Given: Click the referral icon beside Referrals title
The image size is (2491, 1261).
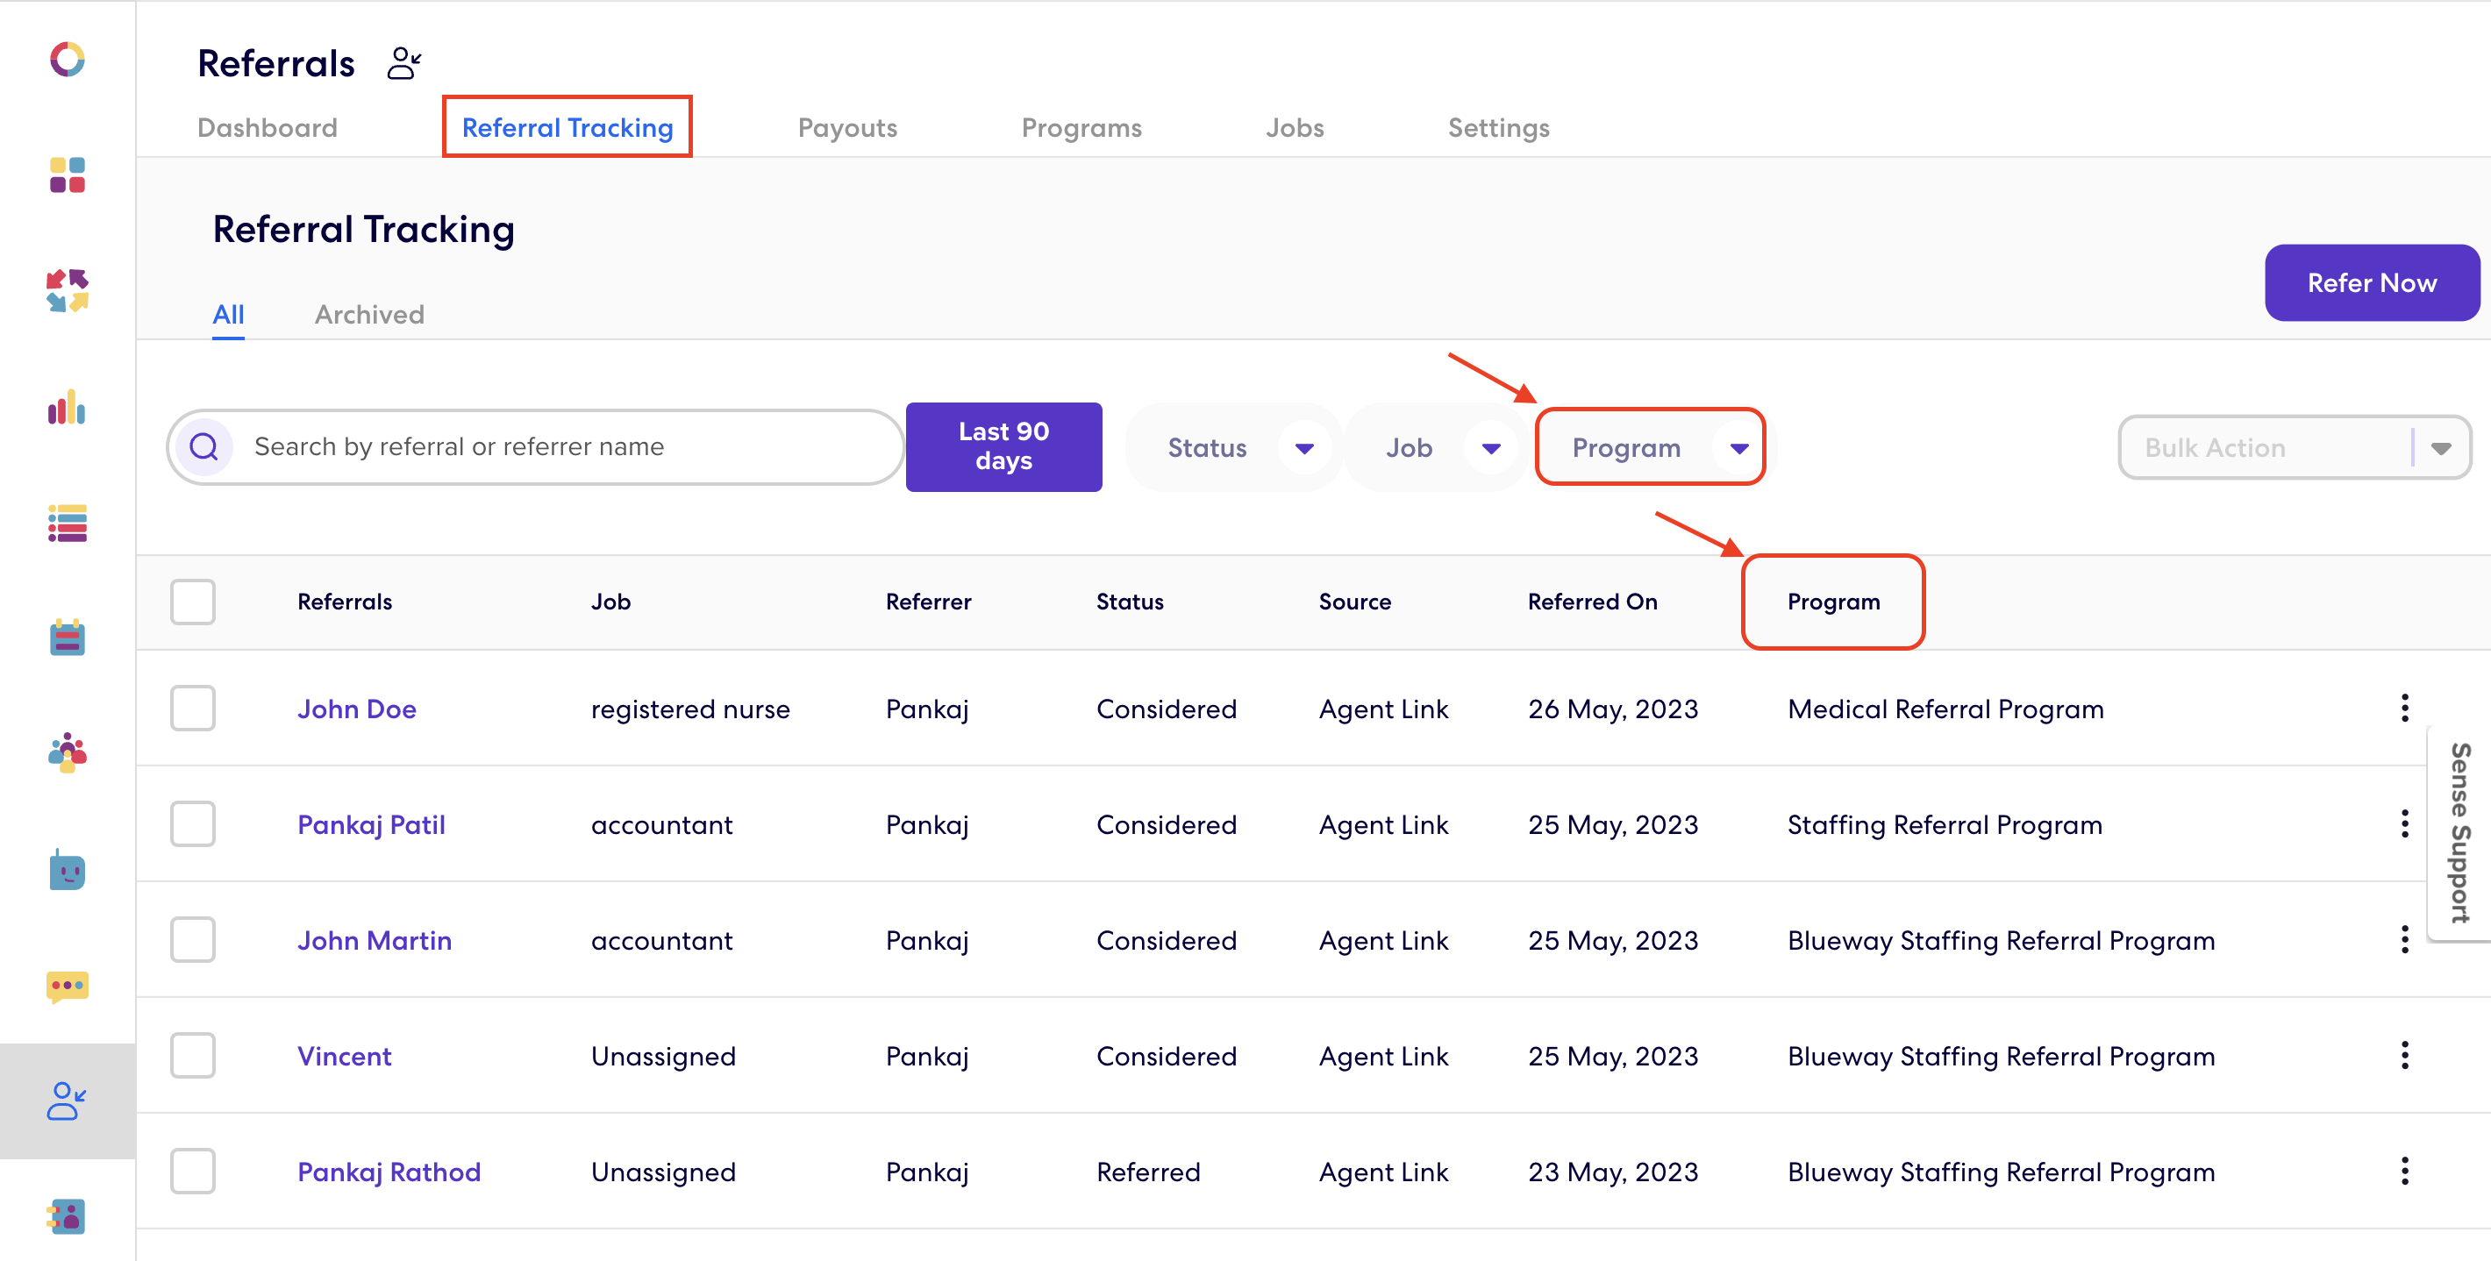Looking at the screenshot, I should pyautogui.click(x=404, y=64).
